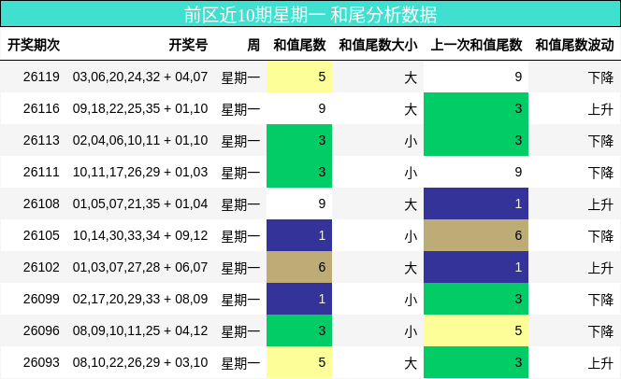Click green 和值尾数 cell 3 in row 26111
Image resolution: width=621 pixels, height=379 pixels.
(x=299, y=172)
